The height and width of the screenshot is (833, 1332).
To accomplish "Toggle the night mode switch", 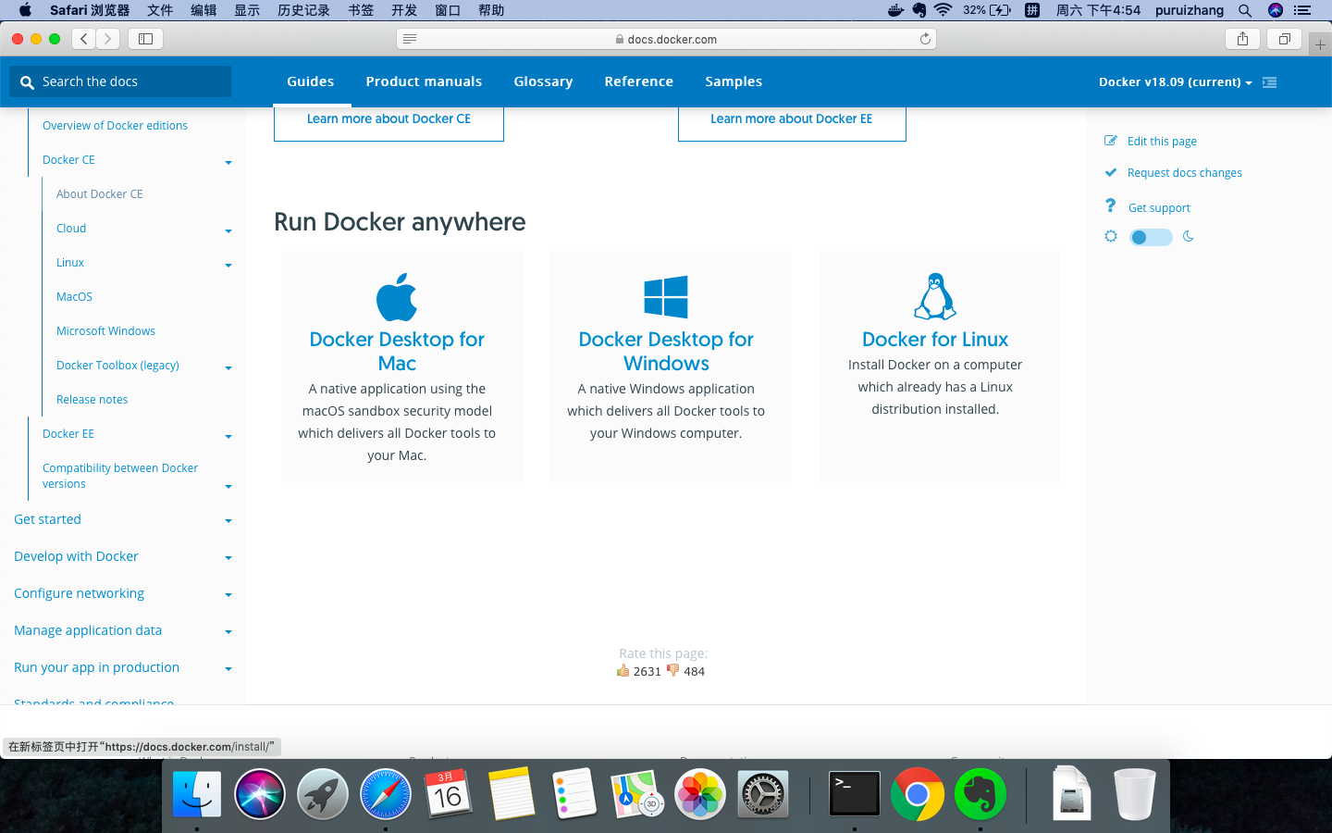I will [x=1151, y=237].
